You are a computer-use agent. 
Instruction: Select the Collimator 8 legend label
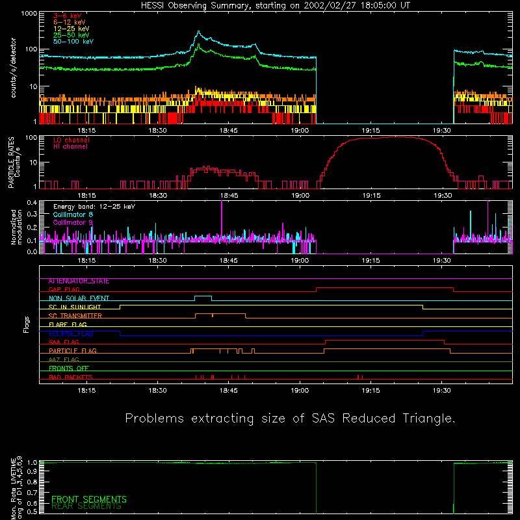73,214
